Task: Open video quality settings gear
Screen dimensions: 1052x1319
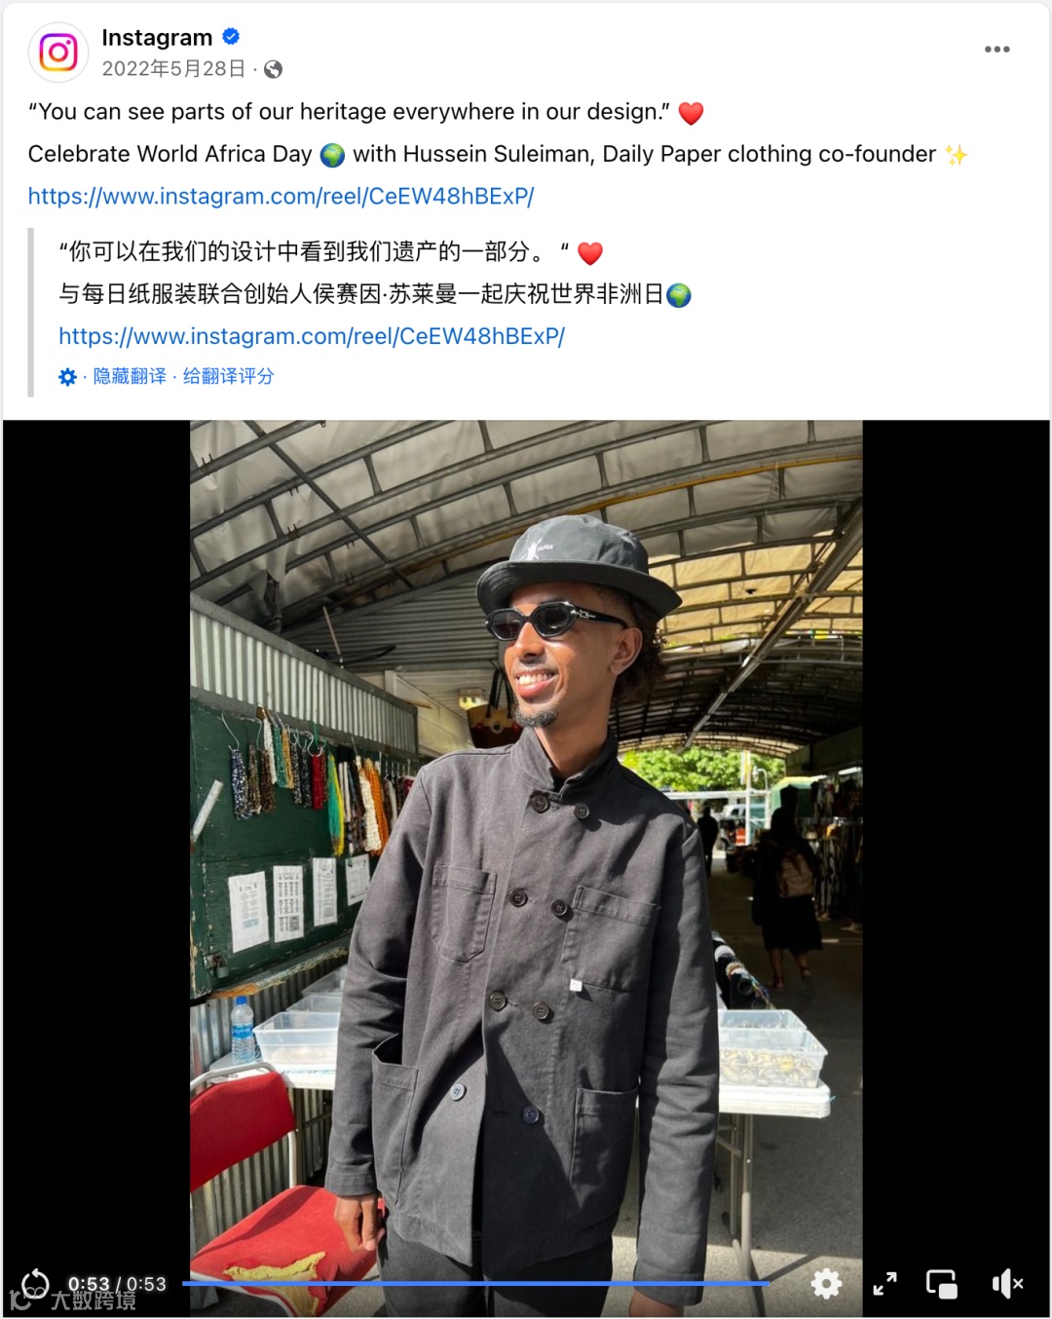Action: 826,1284
